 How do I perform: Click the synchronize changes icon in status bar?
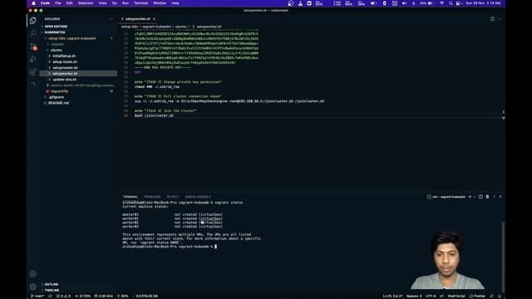click(x=50, y=296)
